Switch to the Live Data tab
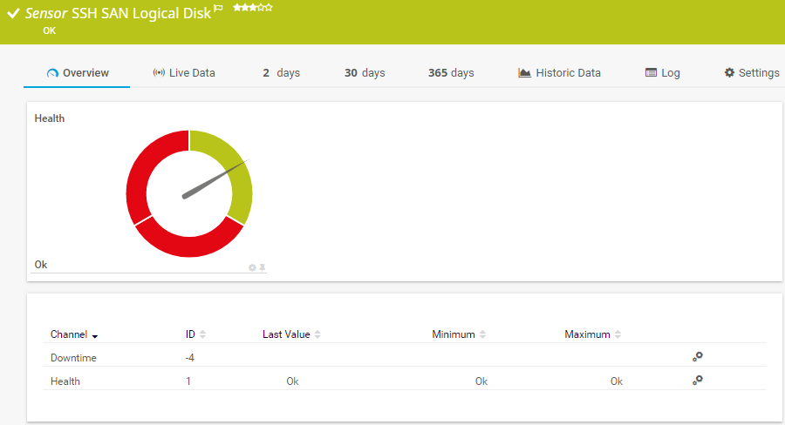 click(x=183, y=73)
